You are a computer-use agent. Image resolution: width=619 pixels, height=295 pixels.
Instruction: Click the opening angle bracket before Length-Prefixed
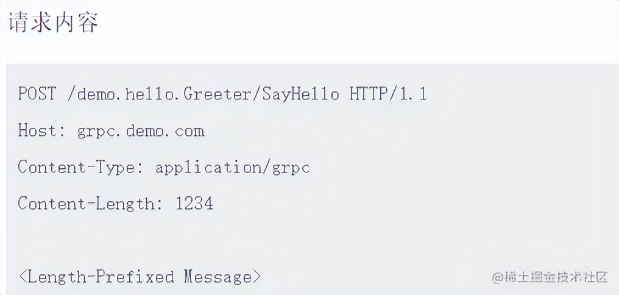coord(23,277)
